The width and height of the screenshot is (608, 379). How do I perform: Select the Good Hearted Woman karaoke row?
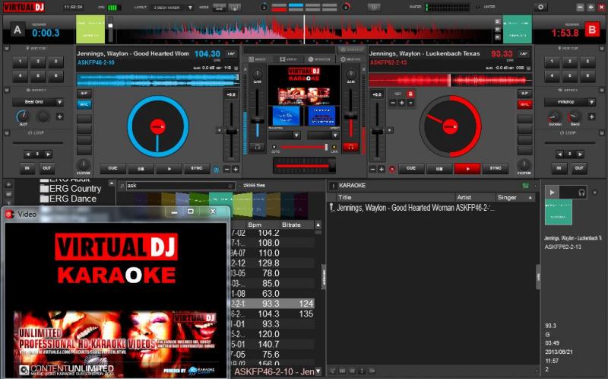click(432, 208)
